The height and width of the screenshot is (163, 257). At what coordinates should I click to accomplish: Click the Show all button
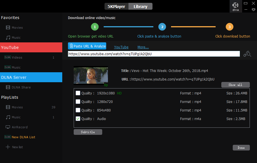[x=235, y=85]
